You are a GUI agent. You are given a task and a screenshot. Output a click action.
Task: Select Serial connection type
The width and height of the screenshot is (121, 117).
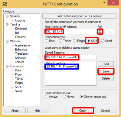[x=103, y=41]
